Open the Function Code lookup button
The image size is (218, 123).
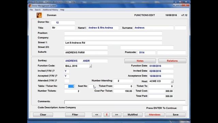(90, 66)
